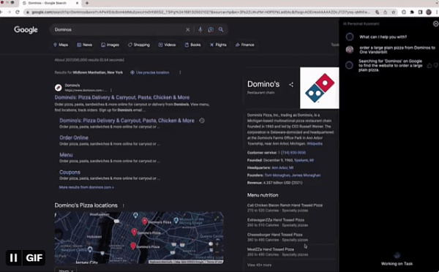Switch to the Images search tab
This screenshot has height=272, width=439.
pyautogui.click(x=110, y=45)
